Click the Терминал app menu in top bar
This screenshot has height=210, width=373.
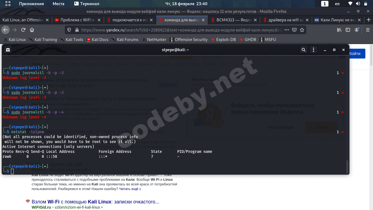tap(87, 4)
